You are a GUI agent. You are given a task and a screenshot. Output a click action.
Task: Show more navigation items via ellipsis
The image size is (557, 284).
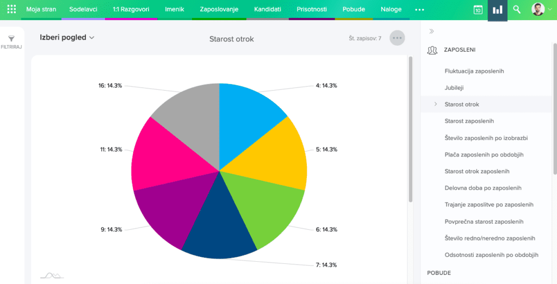click(419, 10)
